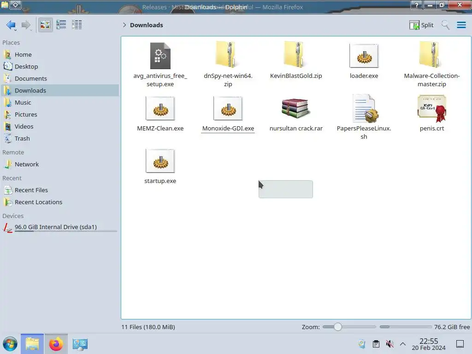Click the 11 Files (180.0 MiB) status text
The width and height of the screenshot is (472, 354).
148,327
